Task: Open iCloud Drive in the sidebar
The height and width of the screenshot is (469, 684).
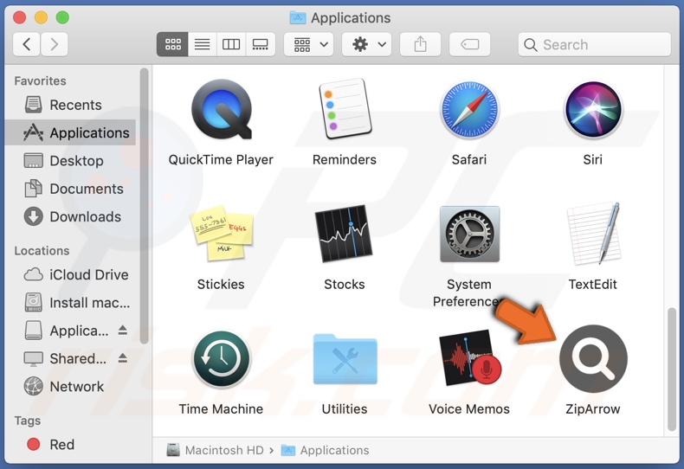Action: coord(70,274)
